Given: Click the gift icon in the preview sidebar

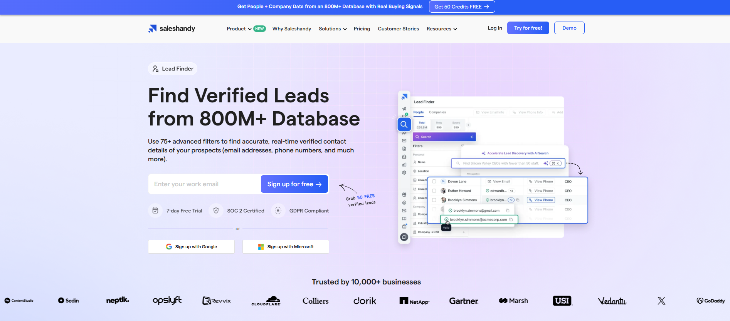Looking at the screenshot, I should pos(404,194).
